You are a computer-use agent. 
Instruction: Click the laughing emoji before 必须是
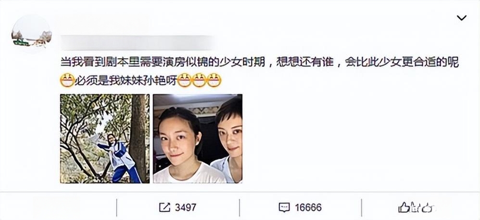67,80
